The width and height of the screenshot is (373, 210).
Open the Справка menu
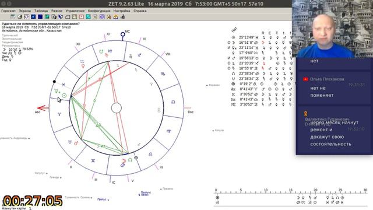pos(140,10)
